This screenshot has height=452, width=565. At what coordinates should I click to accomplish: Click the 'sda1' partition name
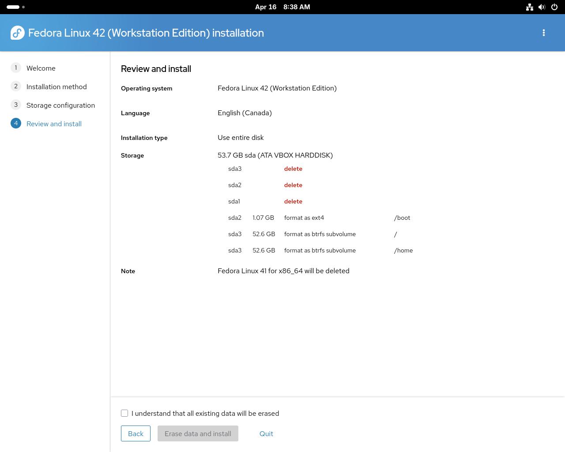pyautogui.click(x=234, y=201)
